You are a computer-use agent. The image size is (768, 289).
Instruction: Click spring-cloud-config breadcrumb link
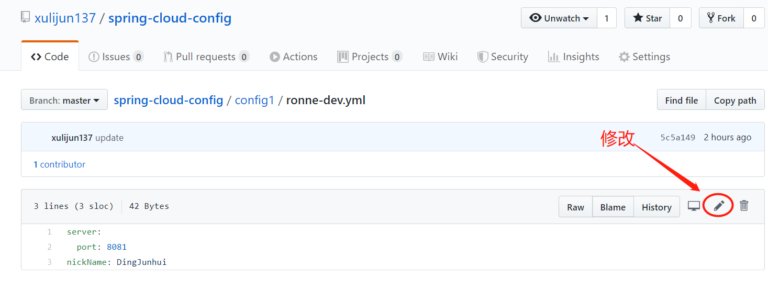pos(169,100)
